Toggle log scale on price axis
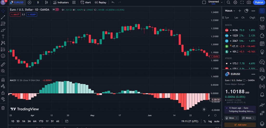The height and width of the screenshot is (128, 266). tap(210, 121)
